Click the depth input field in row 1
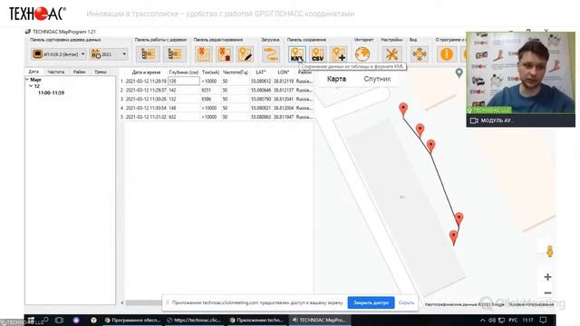The width and height of the screenshot is (580, 326). 184,81
